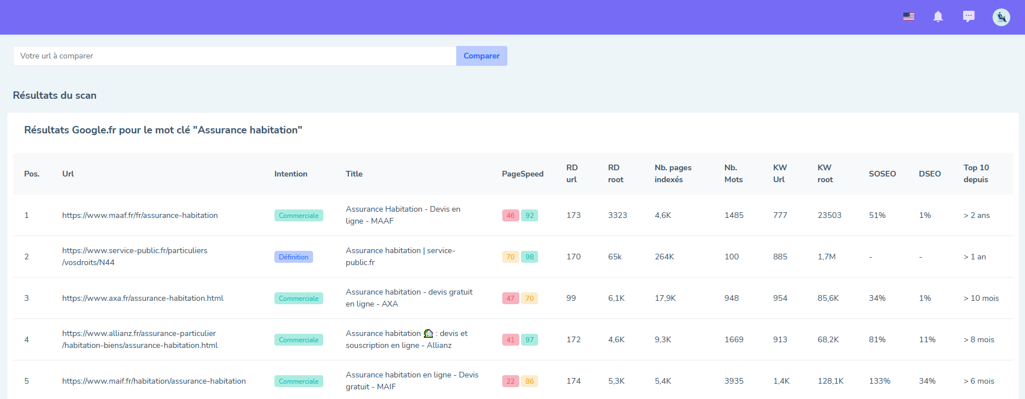
Task: Click the 'RD root' column header
Action: tap(616, 174)
